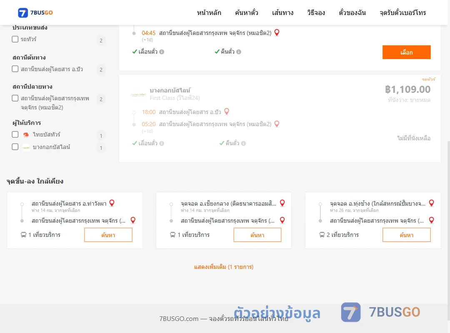Image resolution: width=450 pixels, height=333 pixels.
Task: Open map pin for อ.ท่าวังผา station
Action: (112, 203)
